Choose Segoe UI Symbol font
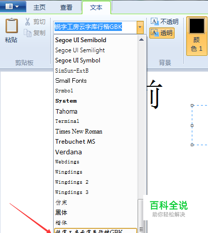208x233 pixels. (96, 60)
